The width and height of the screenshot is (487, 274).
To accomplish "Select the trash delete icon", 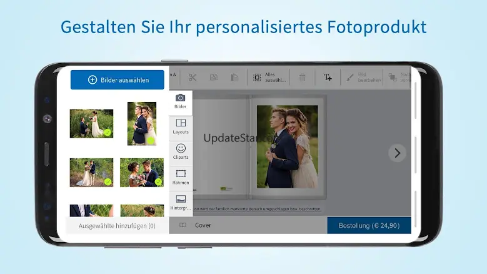I will (302, 78).
